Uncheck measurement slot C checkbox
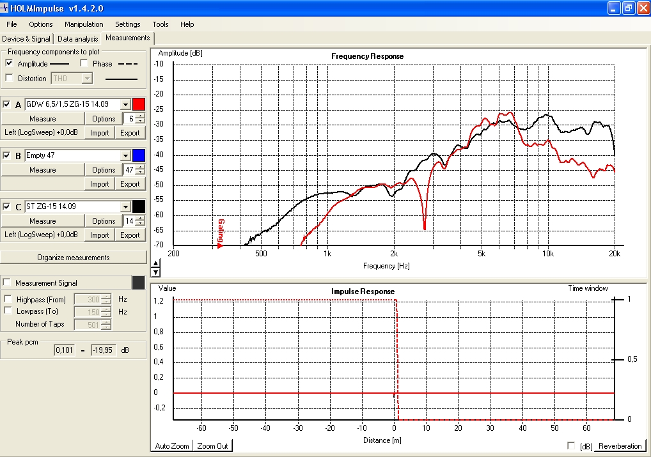Screen dimensions: 651x457 [6, 206]
